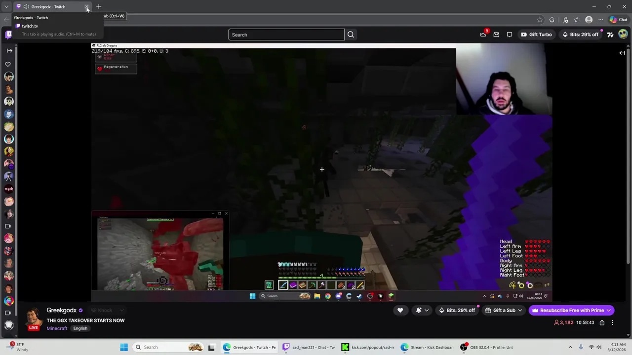
Task: Switch to OBS 32.0.4 taskbar window
Action: [x=486, y=347]
